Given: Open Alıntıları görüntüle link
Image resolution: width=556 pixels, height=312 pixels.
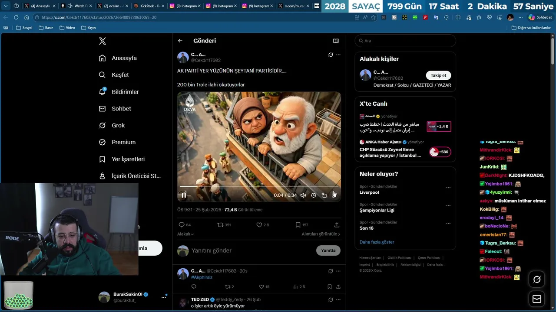Looking at the screenshot, I should 321,234.
